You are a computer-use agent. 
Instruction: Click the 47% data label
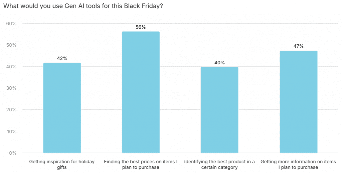(298, 46)
